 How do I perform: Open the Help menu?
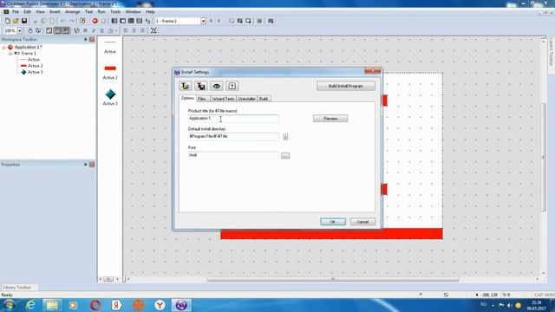click(150, 11)
